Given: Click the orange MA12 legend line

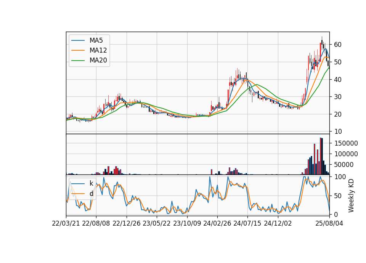Looking at the screenshot, I should click(78, 50).
